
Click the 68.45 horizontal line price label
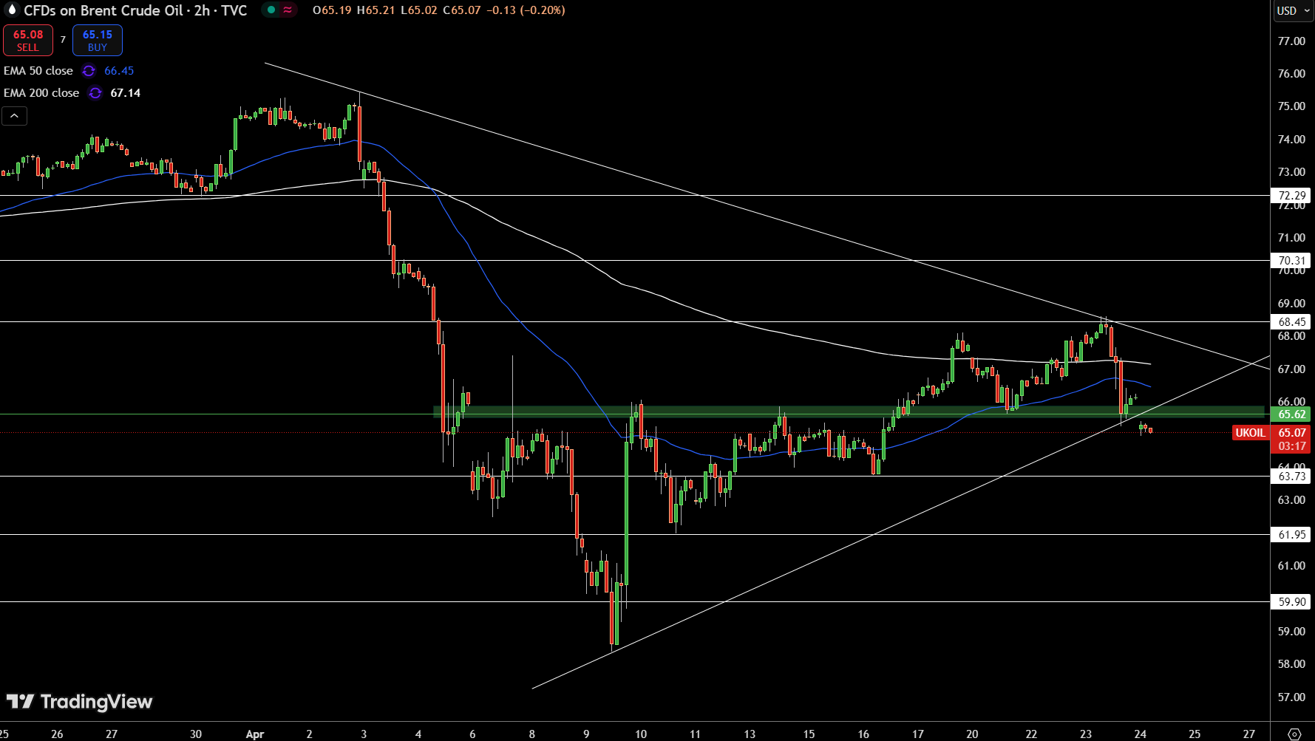(x=1292, y=322)
